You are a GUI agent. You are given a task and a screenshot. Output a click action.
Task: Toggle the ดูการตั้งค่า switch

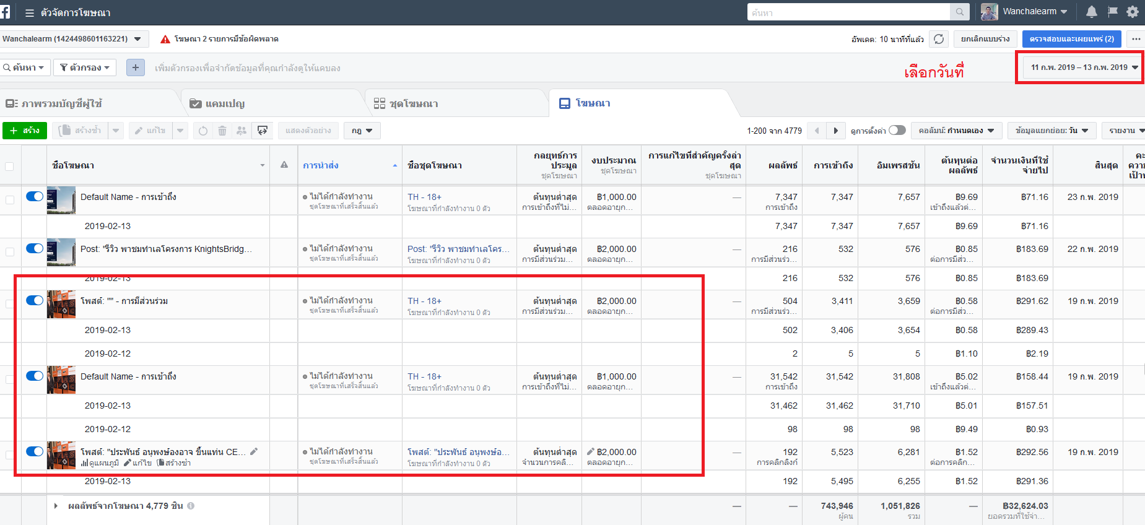897,130
